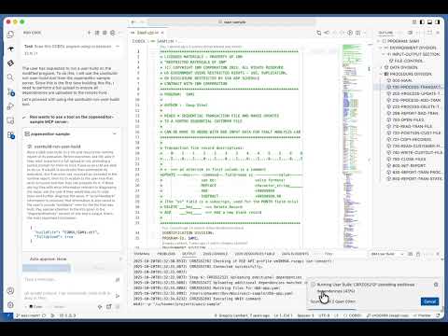The height and width of the screenshot is (336, 448).
Task: Open customize layout icon in title bar
Action: click(x=414, y=22)
